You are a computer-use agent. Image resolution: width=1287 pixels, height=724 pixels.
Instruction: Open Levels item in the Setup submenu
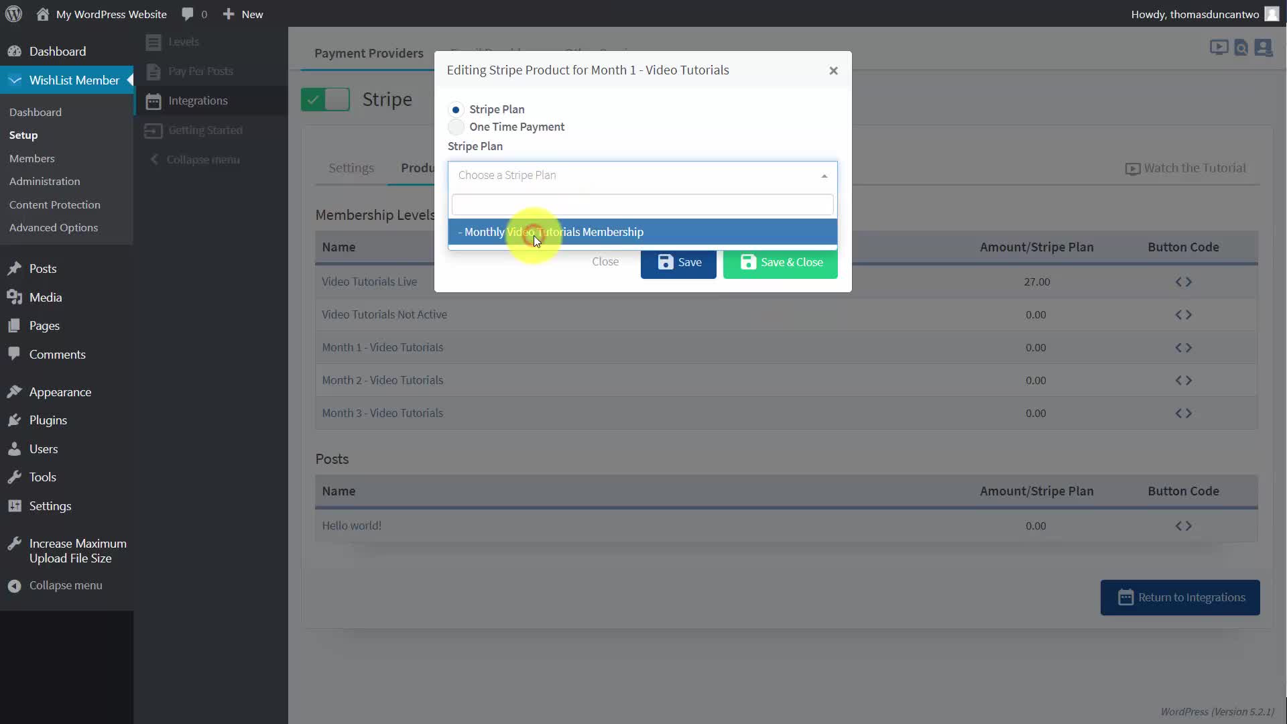coord(184,42)
